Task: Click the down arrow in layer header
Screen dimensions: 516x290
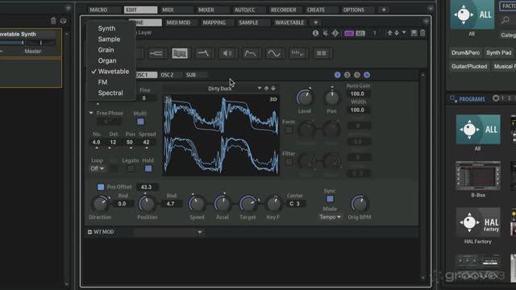Action: point(397,33)
